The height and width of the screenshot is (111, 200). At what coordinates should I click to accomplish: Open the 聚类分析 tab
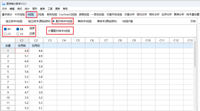coord(179,14)
